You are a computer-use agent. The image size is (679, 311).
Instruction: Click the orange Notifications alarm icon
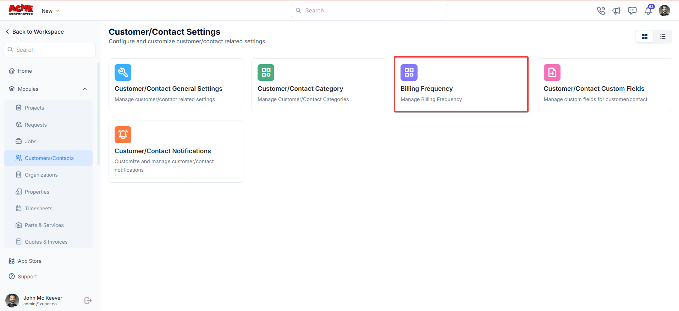pyautogui.click(x=123, y=135)
